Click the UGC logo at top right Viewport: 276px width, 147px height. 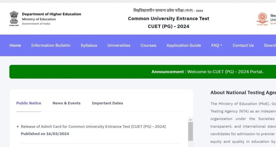262,19
